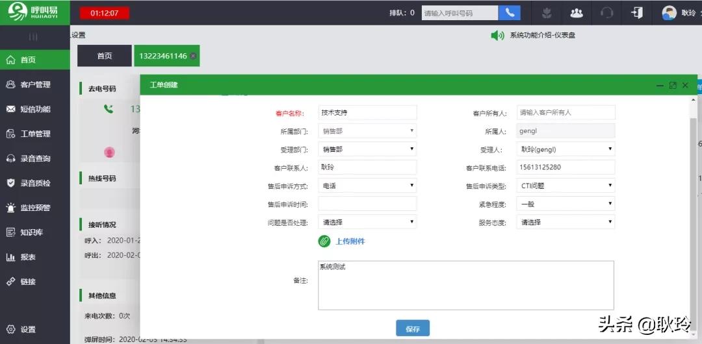Open 监控预警 in sidebar
Screen dimensions: 702x344
35,208
